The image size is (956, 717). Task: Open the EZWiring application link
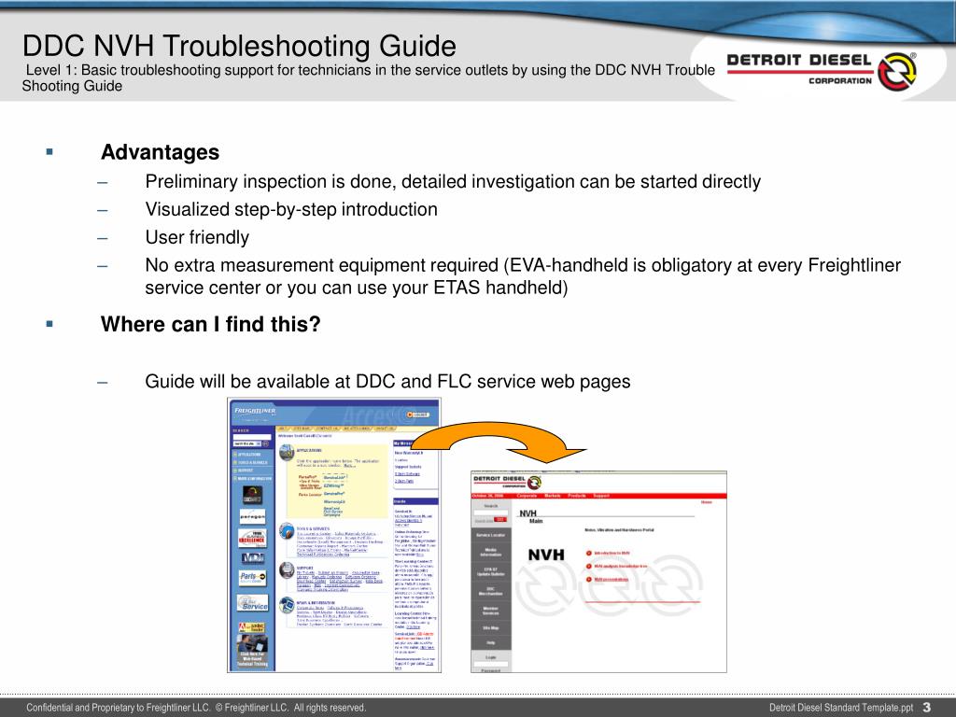click(333, 485)
